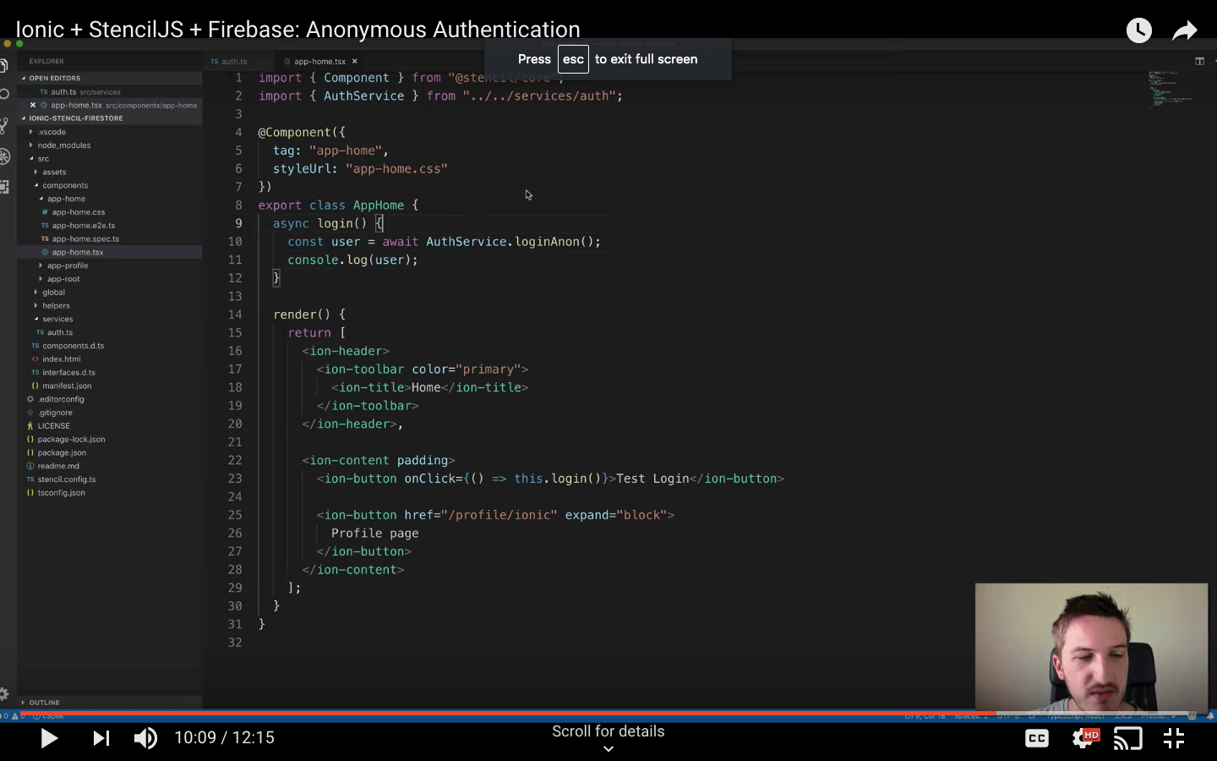The width and height of the screenshot is (1217, 761).
Task: Expand the global folder
Action: pyautogui.click(x=54, y=293)
